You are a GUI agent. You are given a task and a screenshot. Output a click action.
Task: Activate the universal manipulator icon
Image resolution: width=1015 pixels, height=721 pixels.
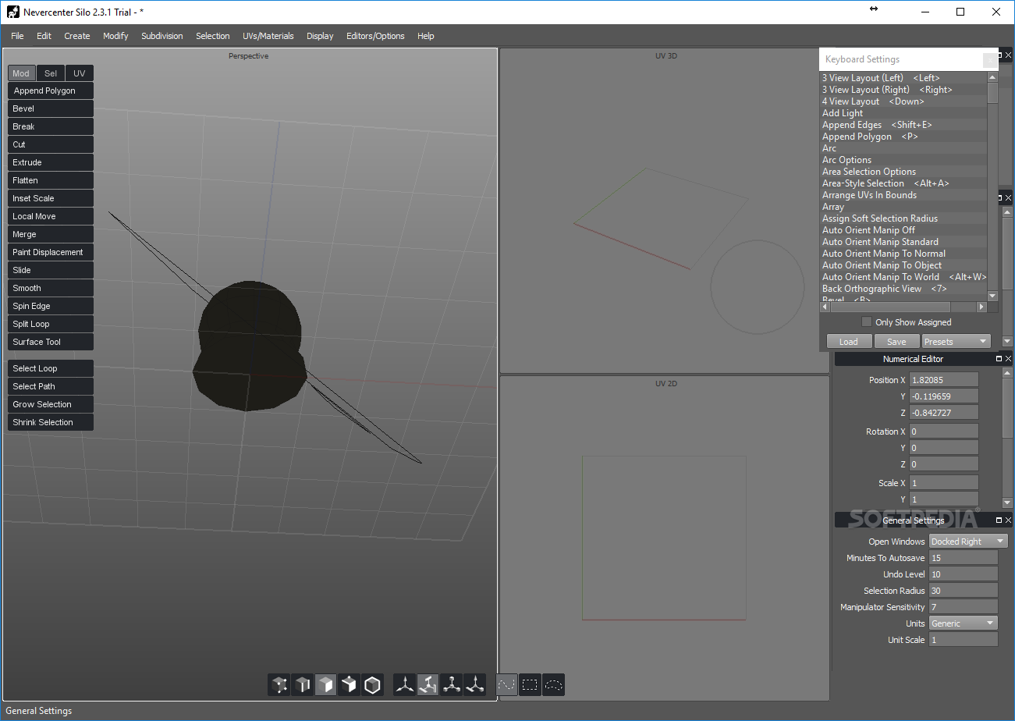click(474, 685)
